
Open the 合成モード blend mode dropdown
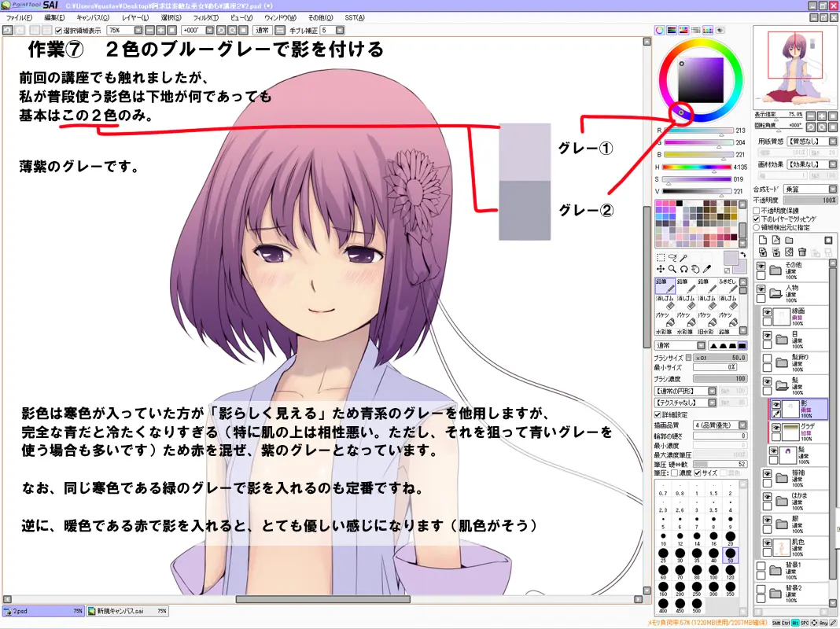pos(810,189)
